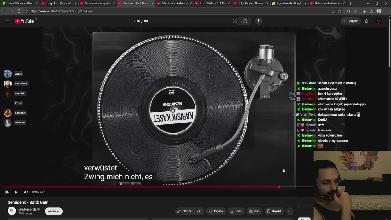
Task: Open Eva Records channel avatar
Action: coord(12,211)
